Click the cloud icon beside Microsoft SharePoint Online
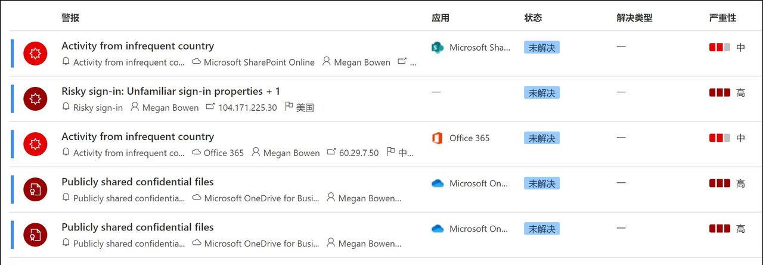This screenshot has height=265, width=763. pos(196,62)
